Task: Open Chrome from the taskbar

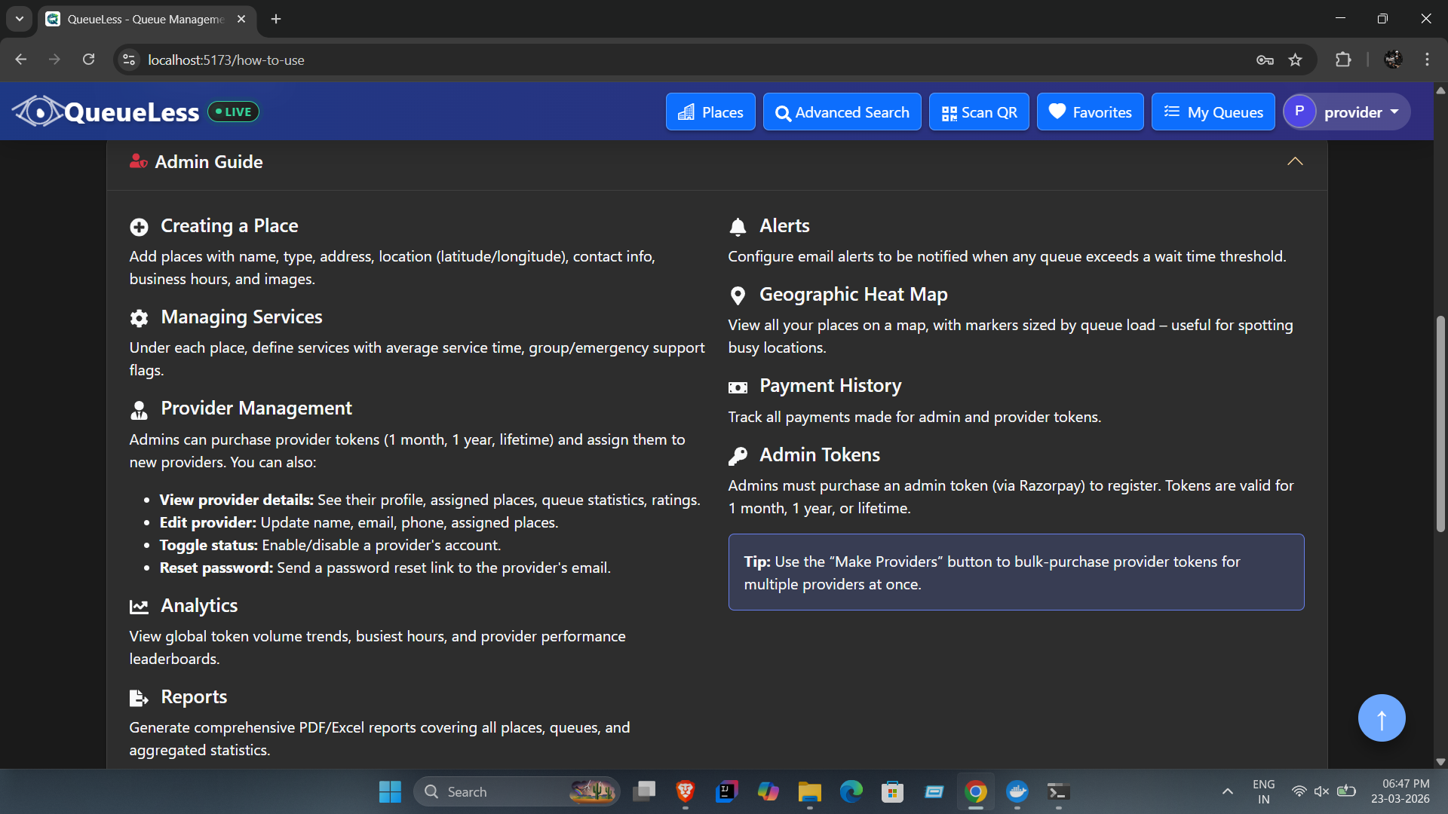Action: point(975,791)
